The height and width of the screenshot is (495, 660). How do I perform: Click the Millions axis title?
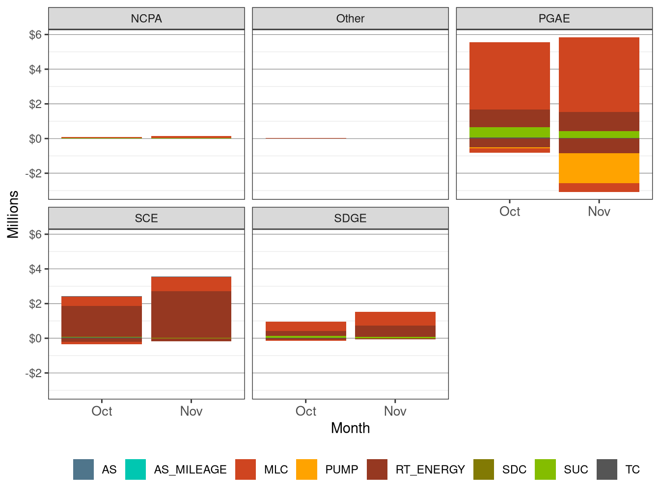pyautogui.click(x=13, y=215)
